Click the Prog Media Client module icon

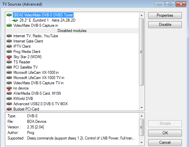[9, 52]
